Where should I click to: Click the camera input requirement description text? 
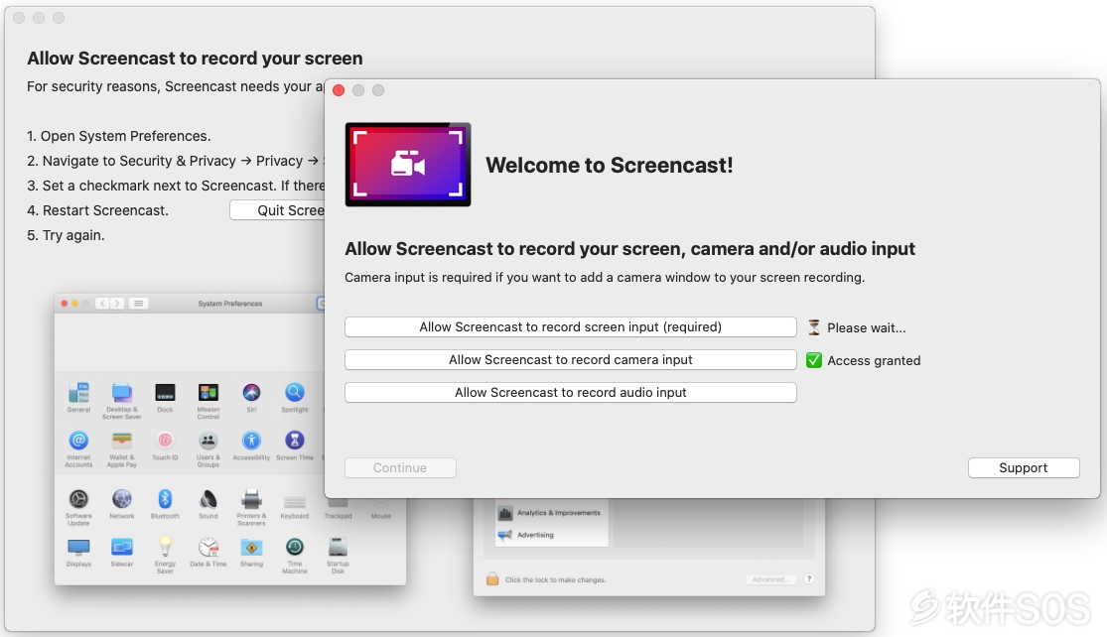[605, 277]
